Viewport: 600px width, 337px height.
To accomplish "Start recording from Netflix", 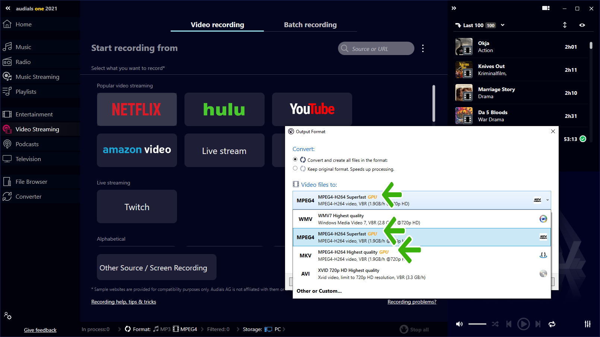I will pos(137,109).
